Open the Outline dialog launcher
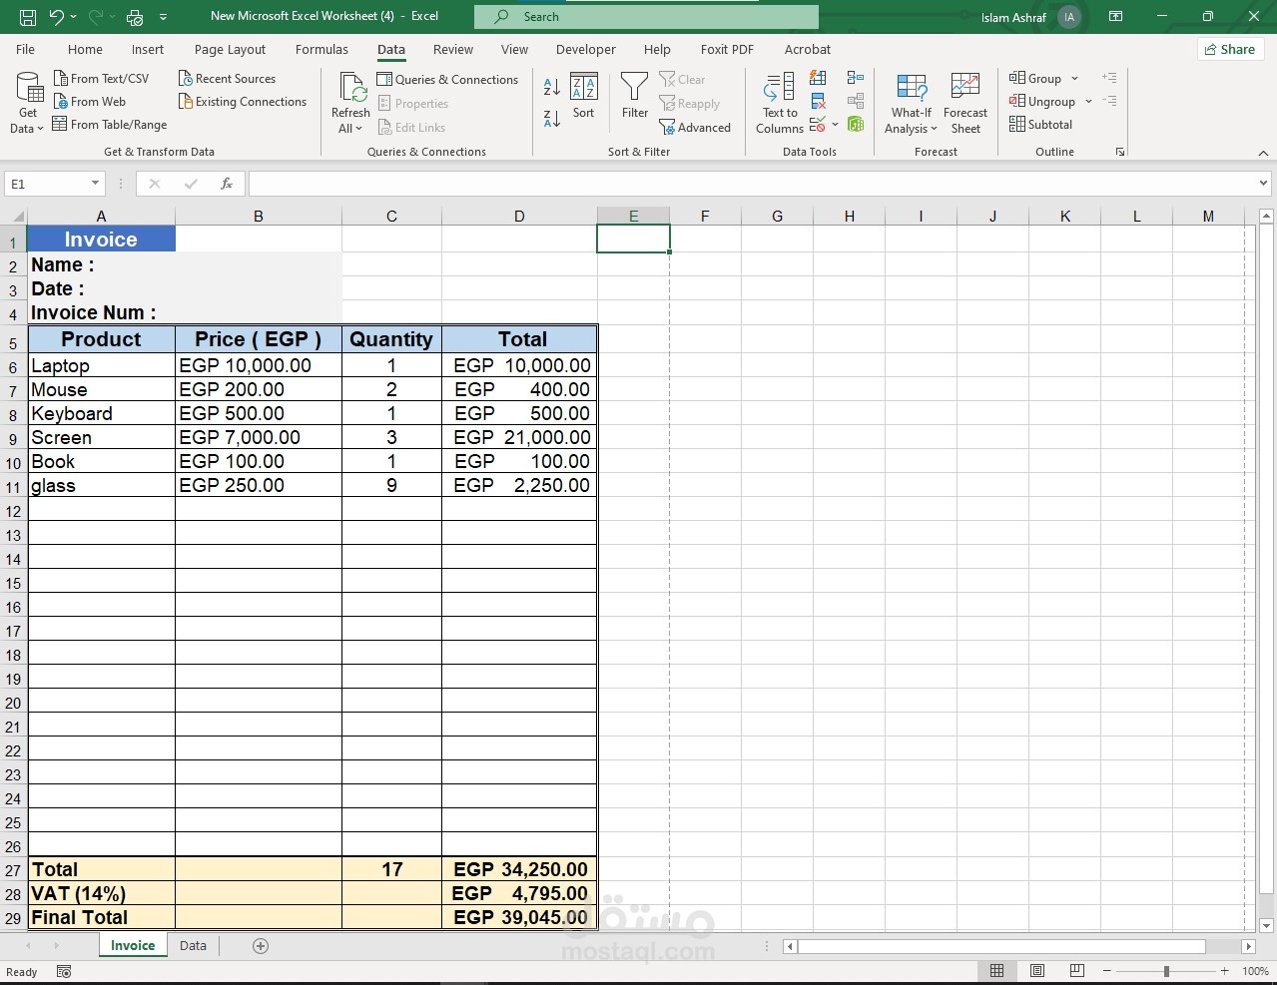 click(1119, 152)
